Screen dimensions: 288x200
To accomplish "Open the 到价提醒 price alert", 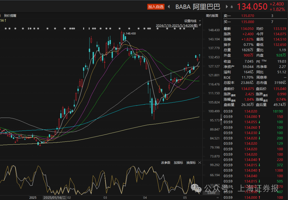I will tap(10, 16).
